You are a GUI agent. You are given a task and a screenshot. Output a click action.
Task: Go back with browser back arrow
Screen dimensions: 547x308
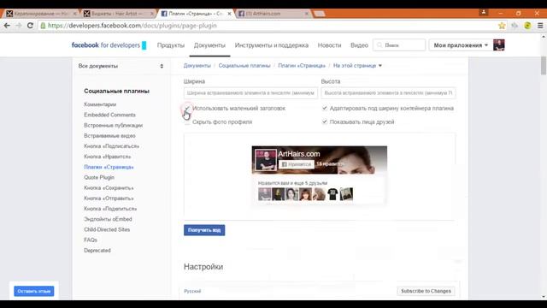[x=7, y=26]
